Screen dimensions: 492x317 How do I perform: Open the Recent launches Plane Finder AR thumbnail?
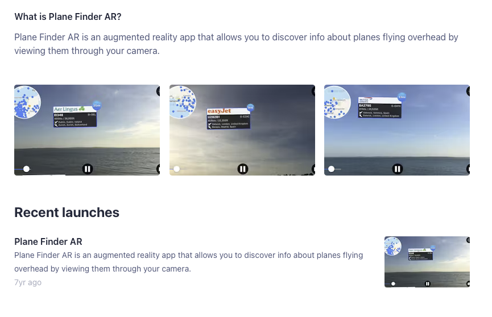point(427,262)
